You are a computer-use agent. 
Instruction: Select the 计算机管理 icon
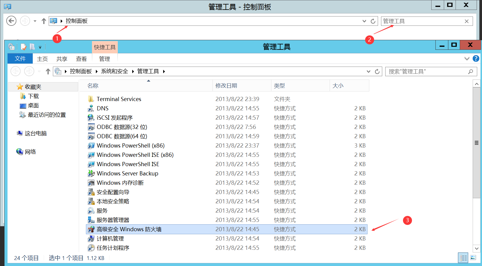point(91,238)
